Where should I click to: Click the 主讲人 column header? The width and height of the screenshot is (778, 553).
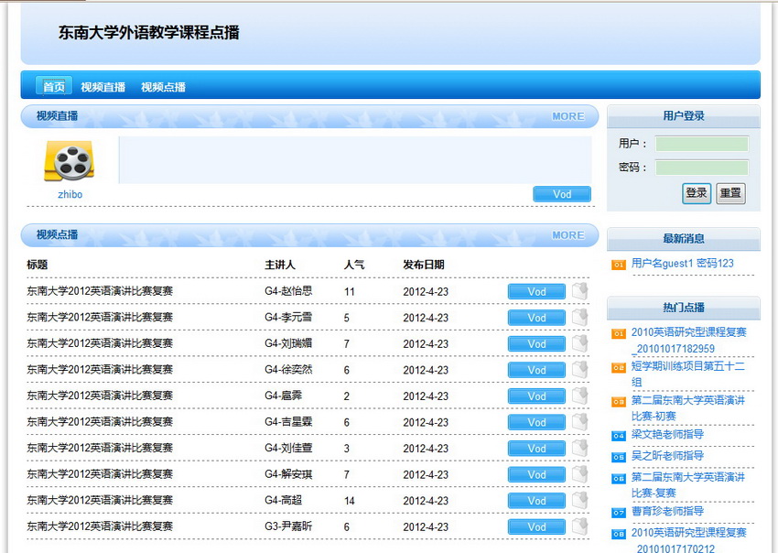tap(280, 265)
